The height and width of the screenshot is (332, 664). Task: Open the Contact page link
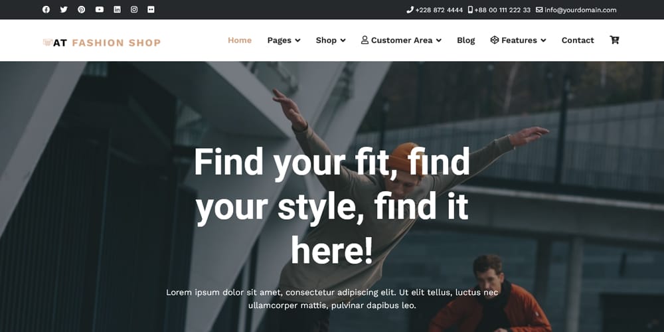point(578,41)
